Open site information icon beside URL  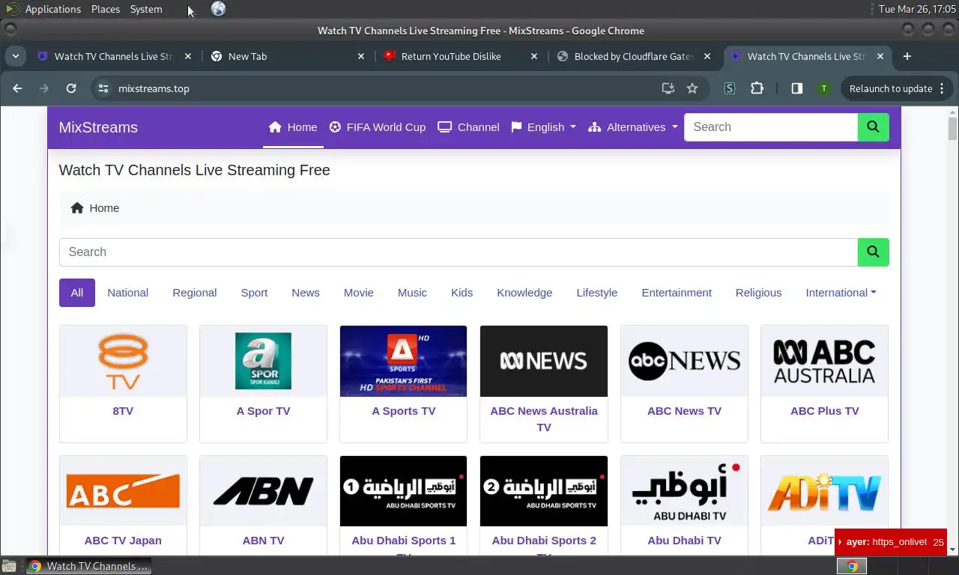click(x=103, y=88)
